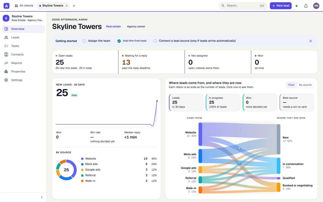This screenshot has height=202, width=323.
Task: Click the New lead button
Action: 281,6
